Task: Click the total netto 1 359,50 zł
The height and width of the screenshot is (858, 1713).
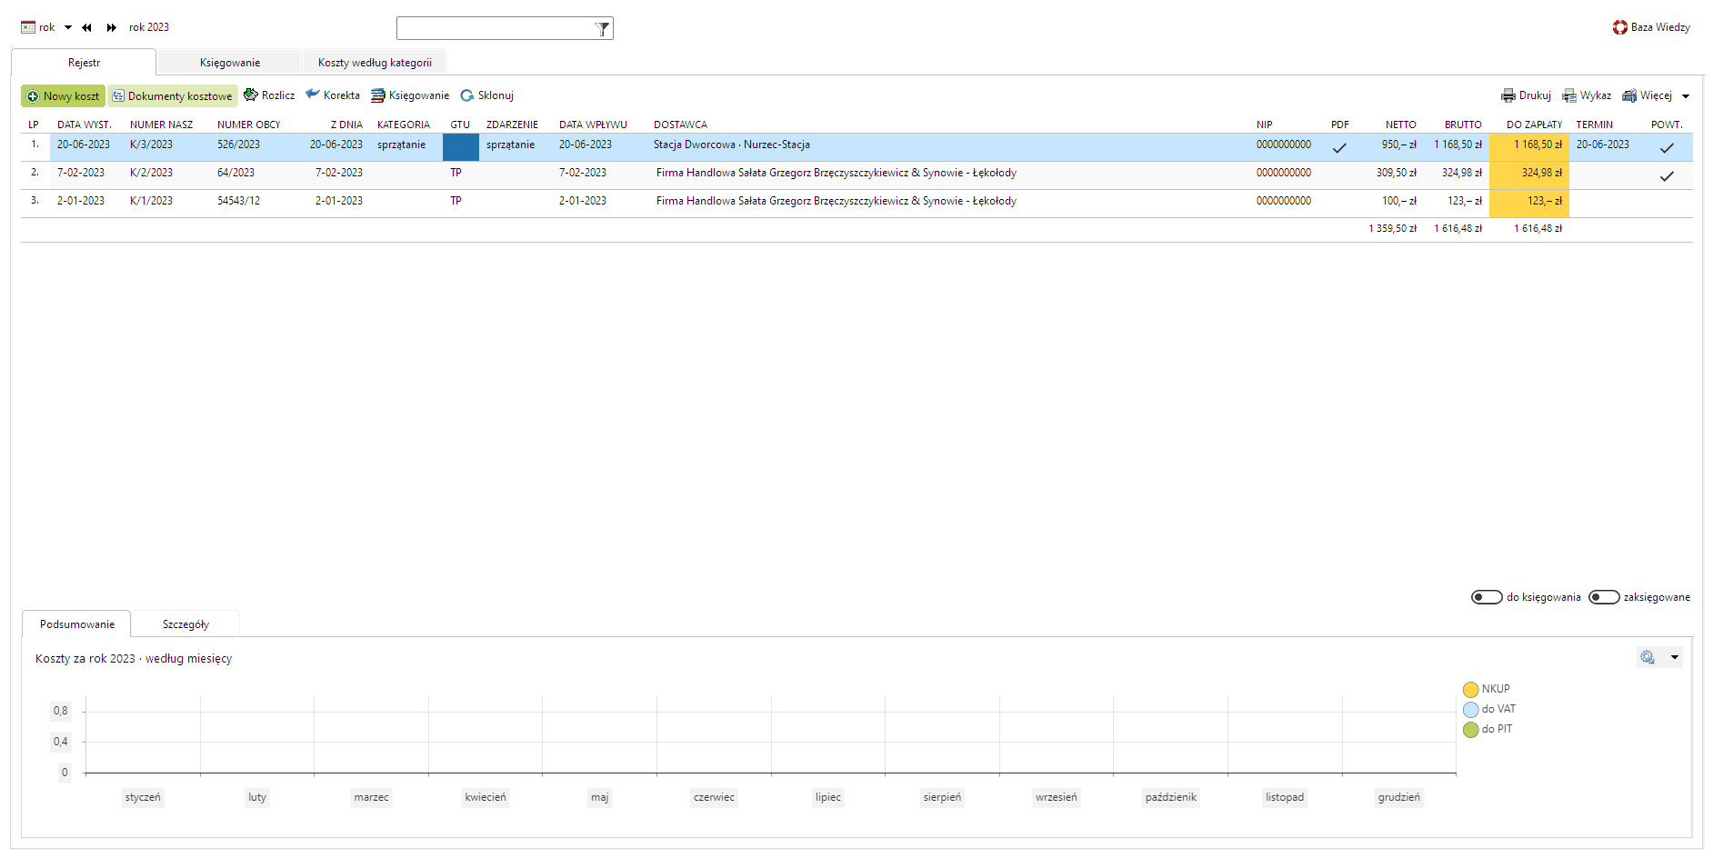Action: tap(1392, 229)
